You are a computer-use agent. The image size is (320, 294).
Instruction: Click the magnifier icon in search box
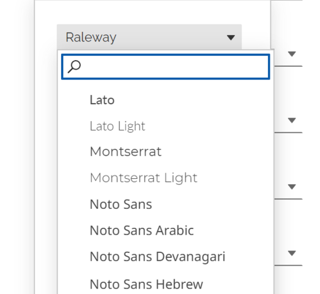tap(74, 67)
